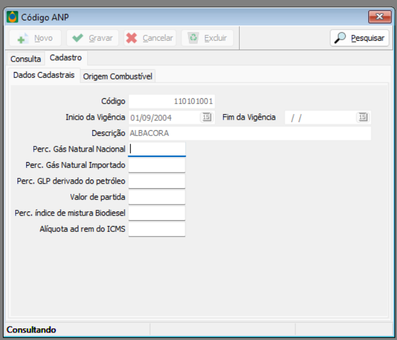The width and height of the screenshot is (397, 340).
Task: Click the Novo button with plus icon
Action: coord(35,38)
